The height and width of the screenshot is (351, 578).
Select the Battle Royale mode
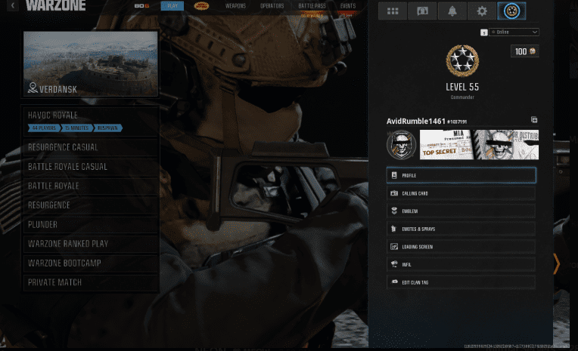(91, 186)
